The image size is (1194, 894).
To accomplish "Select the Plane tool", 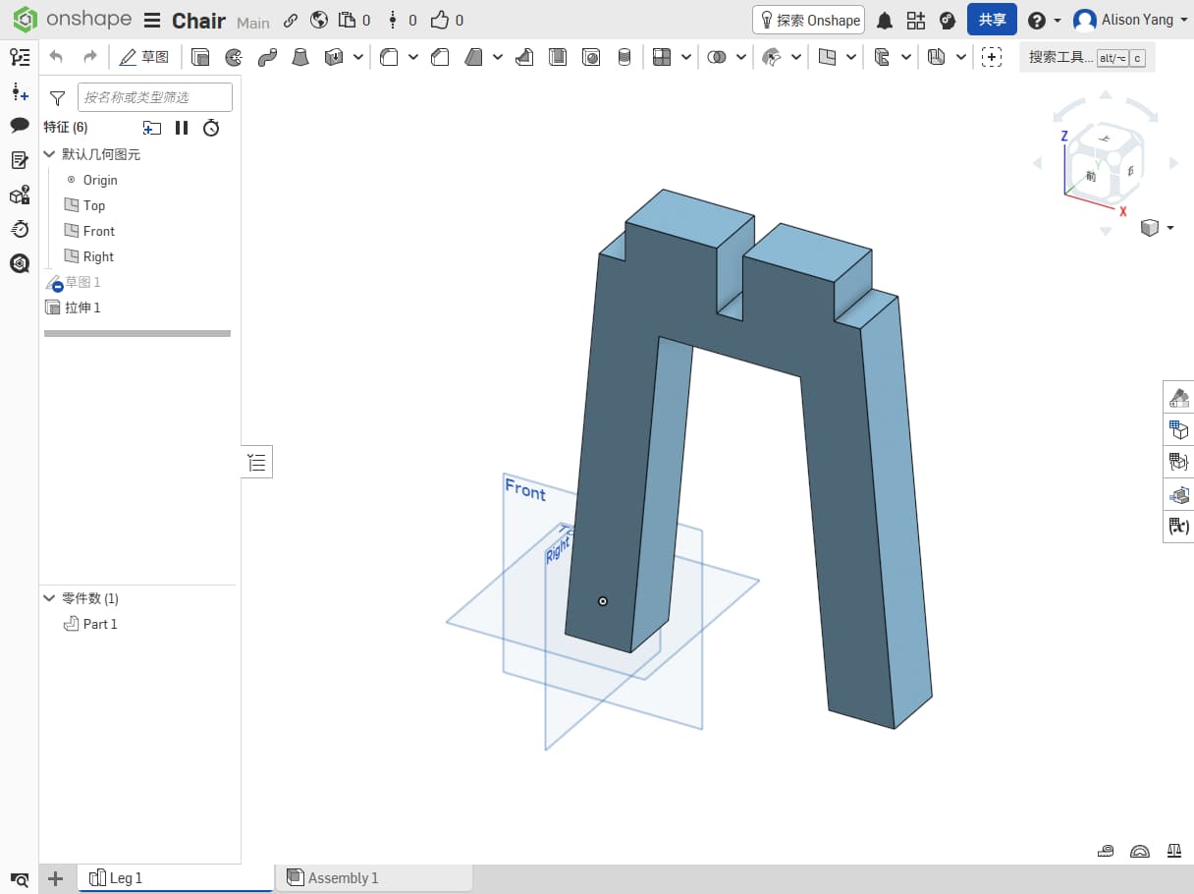I will pos(827,57).
